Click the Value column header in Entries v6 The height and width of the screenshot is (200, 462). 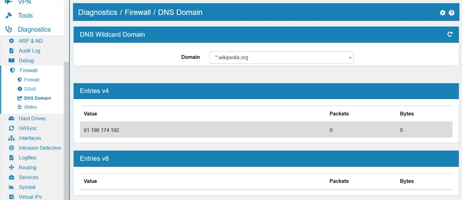point(90,181)
